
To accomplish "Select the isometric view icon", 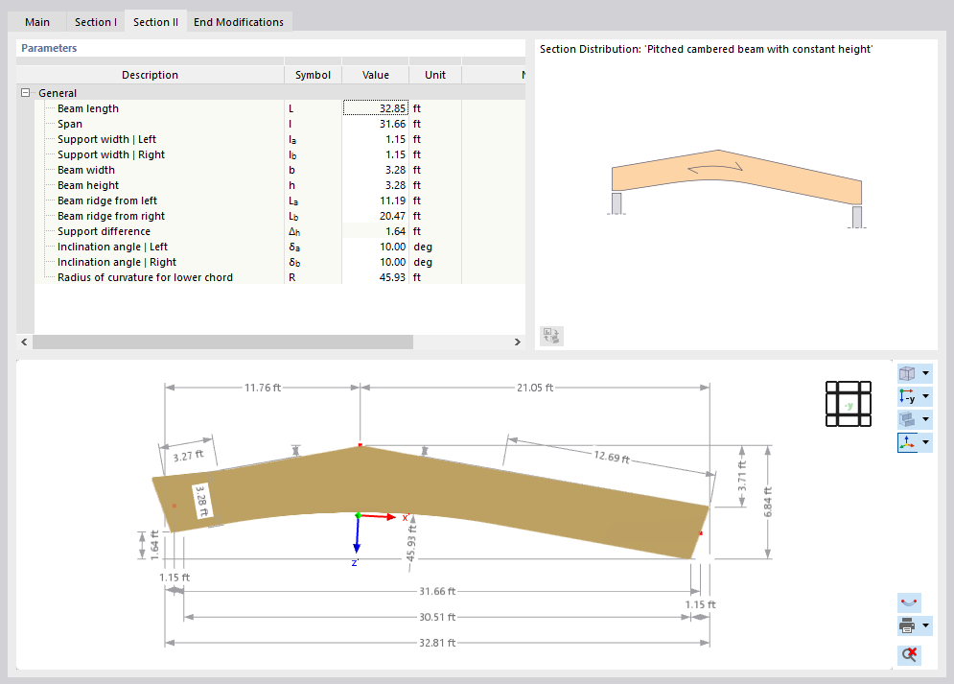I will [x=907, y=373].
